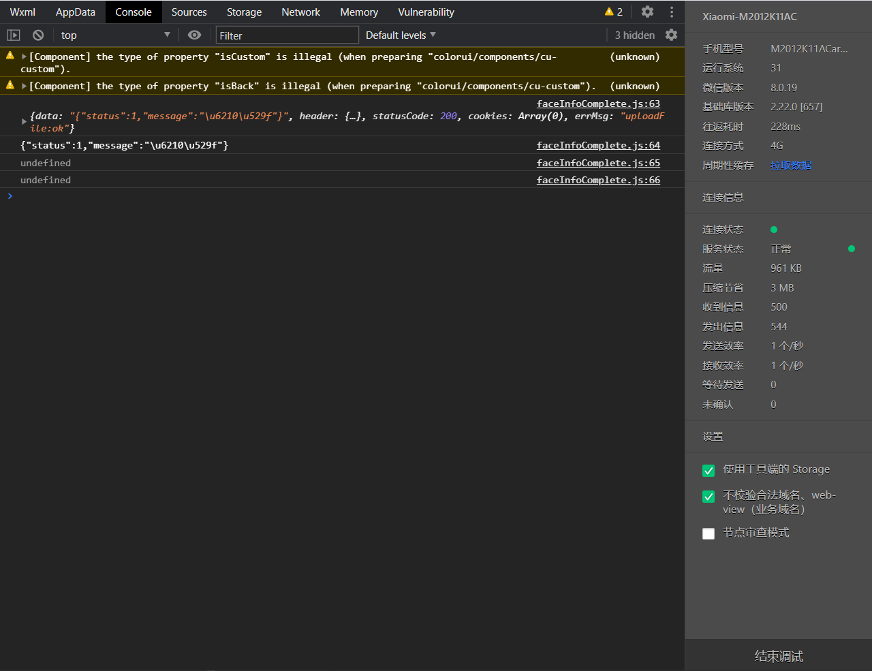
Task: Switch to the Network tab
Action: [x=300, y=12]
